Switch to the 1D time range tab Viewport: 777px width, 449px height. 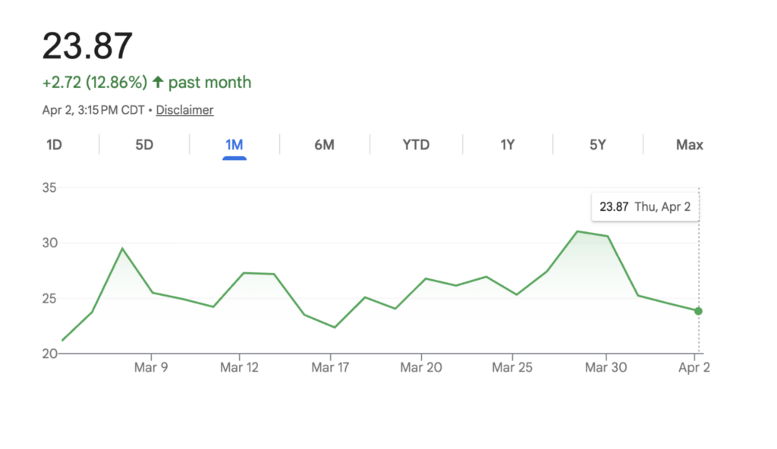click(54, 144)
